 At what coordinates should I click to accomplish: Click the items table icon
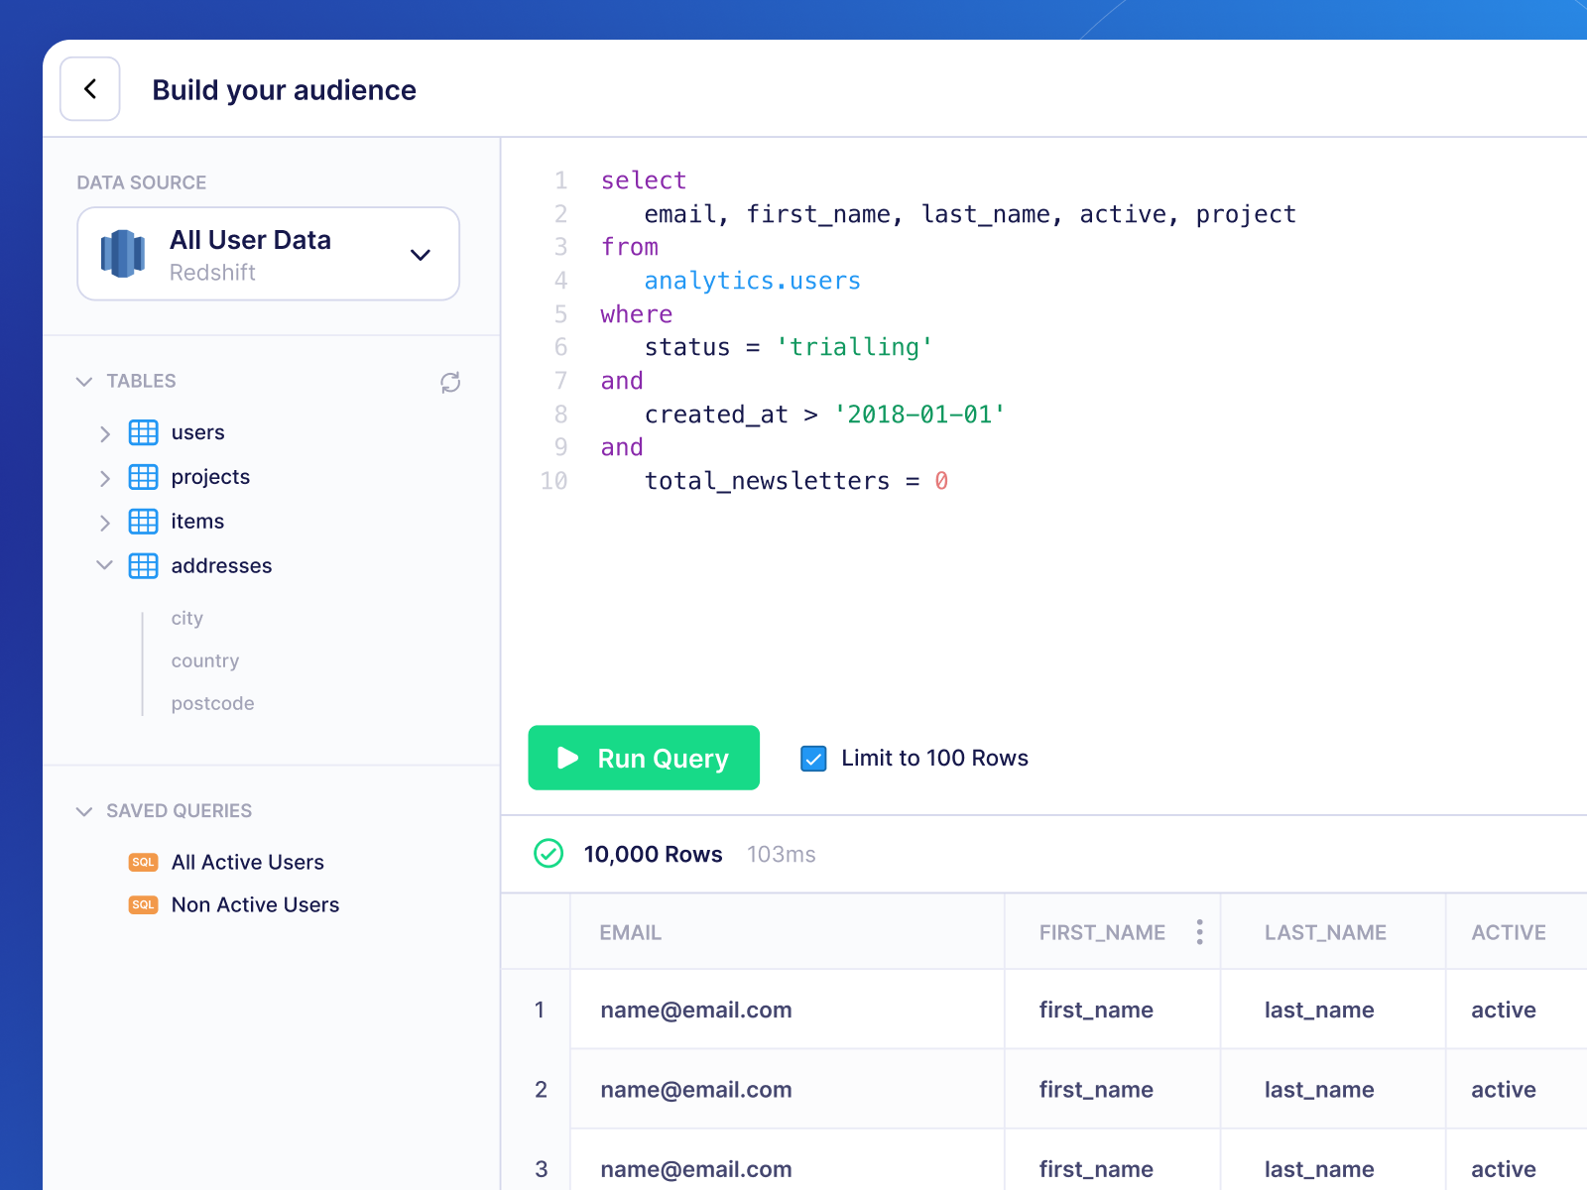coord(143,522)
